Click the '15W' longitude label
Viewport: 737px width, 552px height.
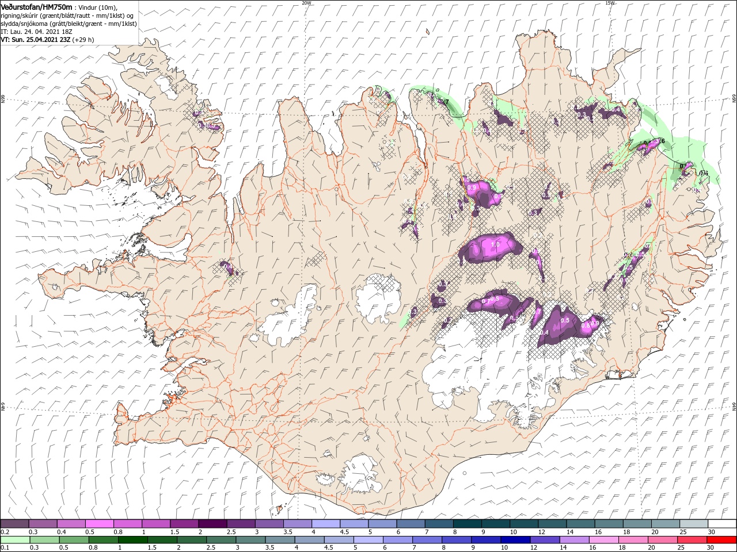[x=610, y=3]
